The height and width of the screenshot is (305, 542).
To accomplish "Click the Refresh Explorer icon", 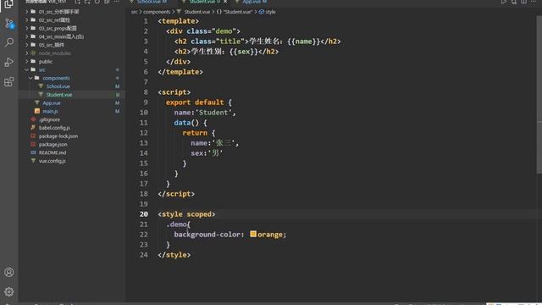I will click(x=97, y=2).
